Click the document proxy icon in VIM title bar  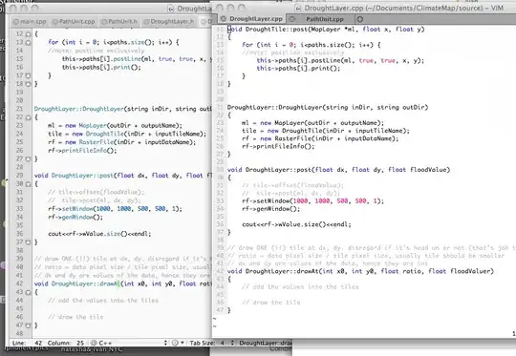click(x=298, y=8)
